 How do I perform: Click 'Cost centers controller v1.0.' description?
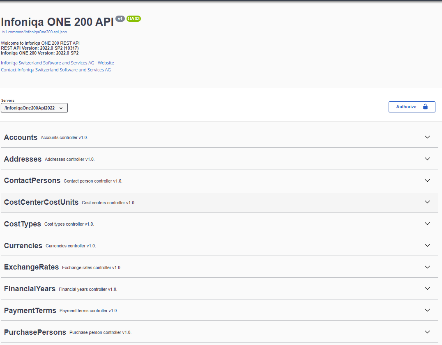pos(108,203)
